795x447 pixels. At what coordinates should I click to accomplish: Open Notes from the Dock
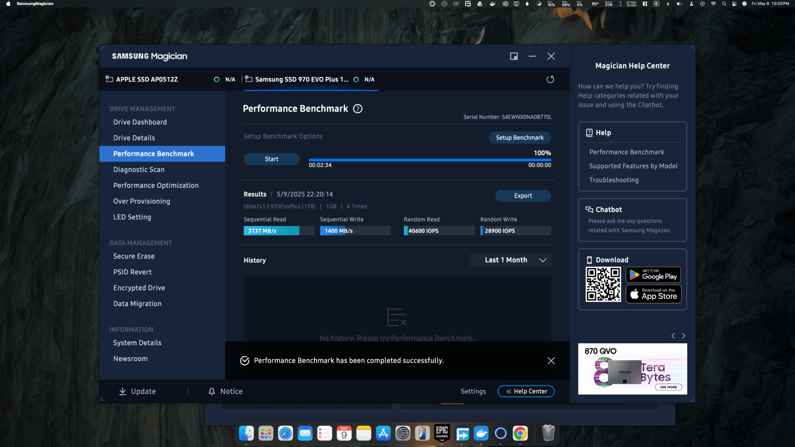(x=364, y=434)
